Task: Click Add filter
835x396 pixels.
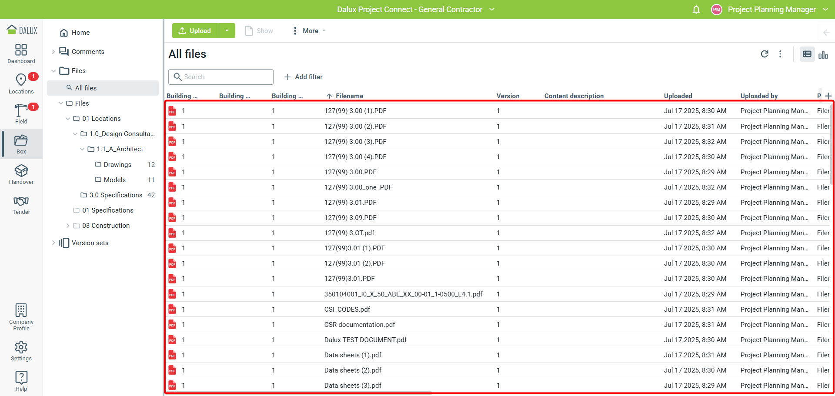Action: point(304,77)
